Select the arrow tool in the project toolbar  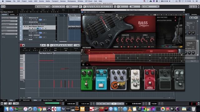pyautogui.click(x=84, y=7)
